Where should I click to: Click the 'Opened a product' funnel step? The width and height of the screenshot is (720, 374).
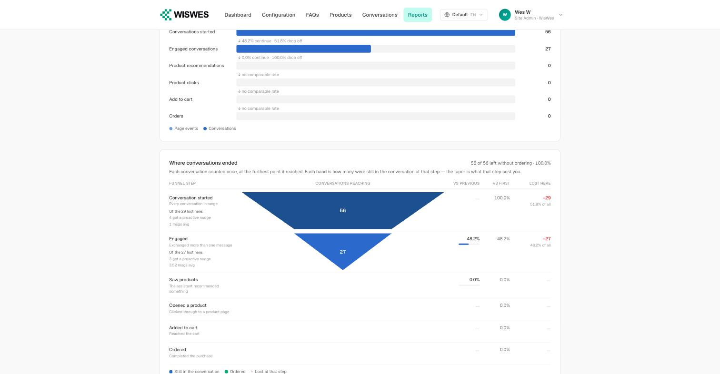[x=188, y=305]
